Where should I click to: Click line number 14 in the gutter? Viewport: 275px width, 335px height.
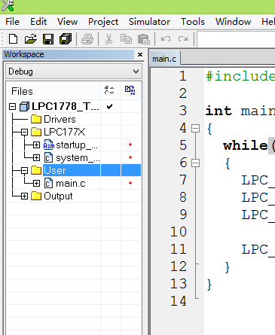(x=179, y=301)
